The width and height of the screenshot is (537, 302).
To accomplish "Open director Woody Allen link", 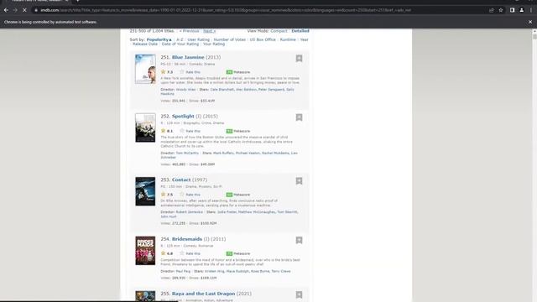I will pyautogui.click(x=185, y=90).
